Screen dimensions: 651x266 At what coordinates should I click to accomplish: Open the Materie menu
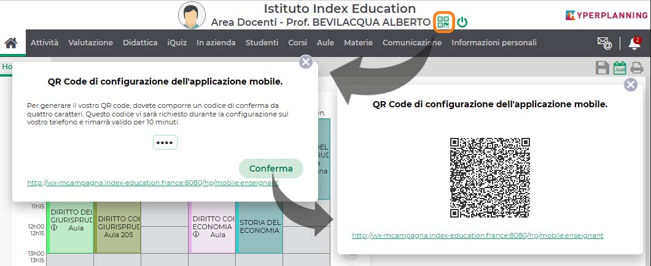pyautogui.click(x=358, y=43)
